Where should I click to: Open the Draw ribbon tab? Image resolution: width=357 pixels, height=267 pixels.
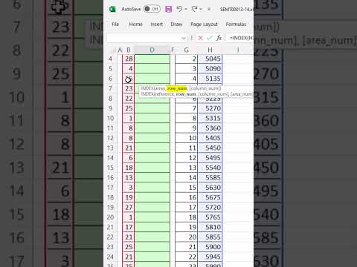(176, 24)
